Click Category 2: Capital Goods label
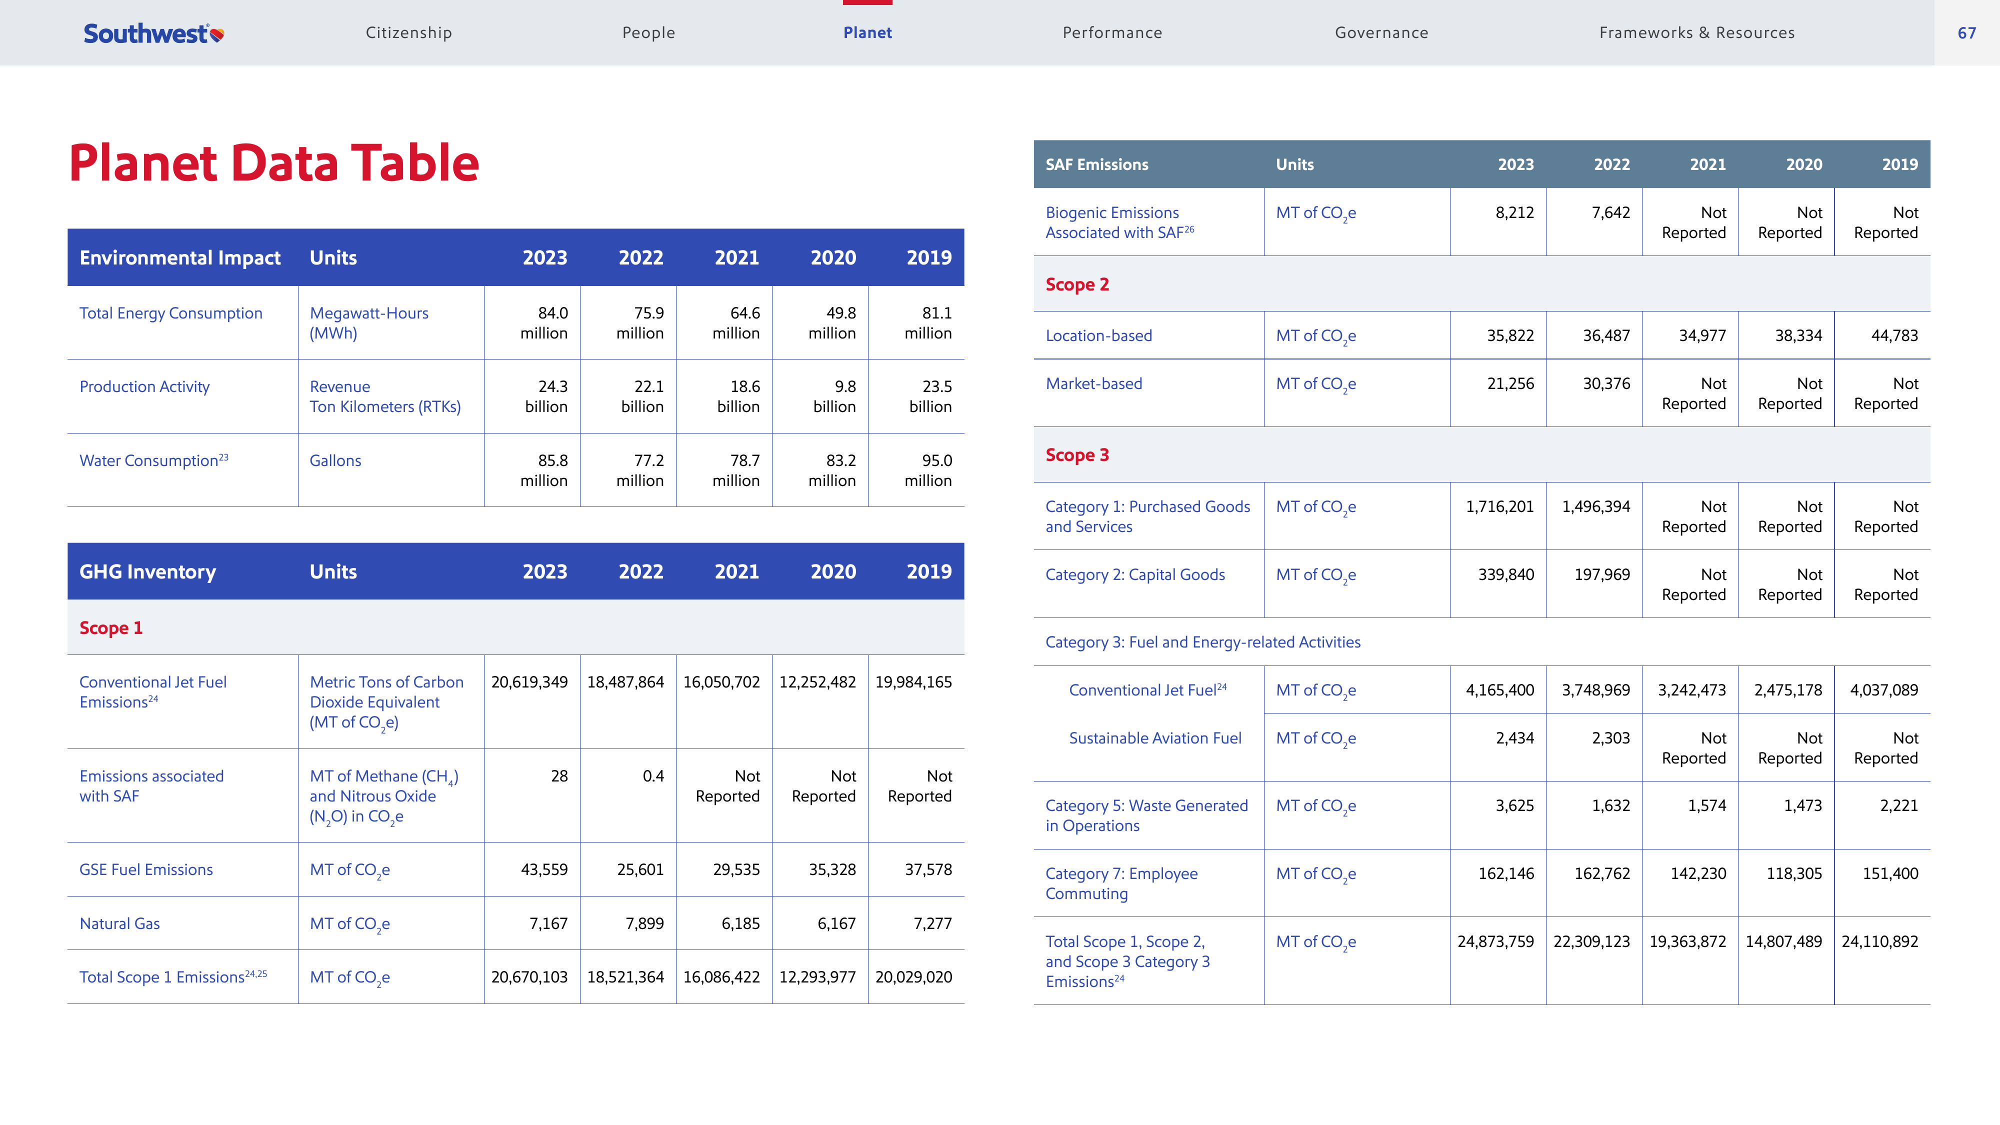Viewport: 2000px width, 1125px height. pyautogui.click(x=1135, y=574)
